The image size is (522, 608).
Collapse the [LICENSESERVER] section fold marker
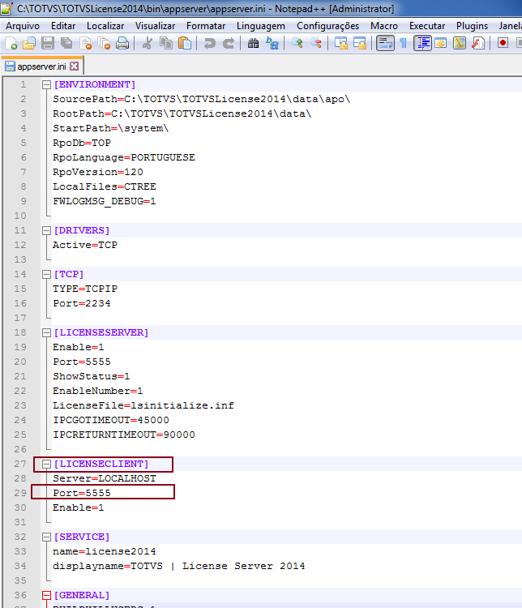point(46,332)
